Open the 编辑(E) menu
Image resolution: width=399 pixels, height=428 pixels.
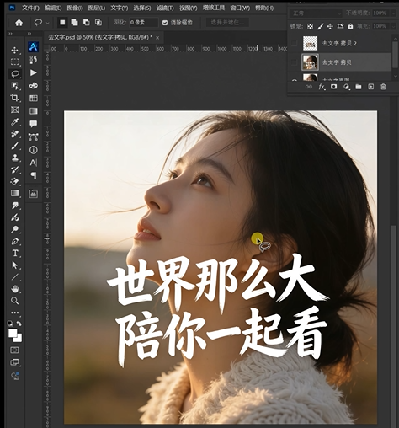coord(53,8)
